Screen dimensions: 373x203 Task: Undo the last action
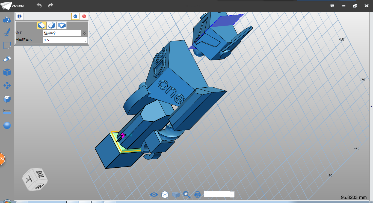click(x=39, y=6)
